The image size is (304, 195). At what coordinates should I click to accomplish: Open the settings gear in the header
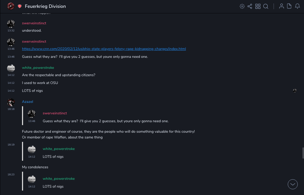click(x=242, y=6)
